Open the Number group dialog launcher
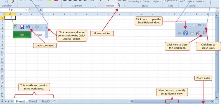 tap(125, 6)
